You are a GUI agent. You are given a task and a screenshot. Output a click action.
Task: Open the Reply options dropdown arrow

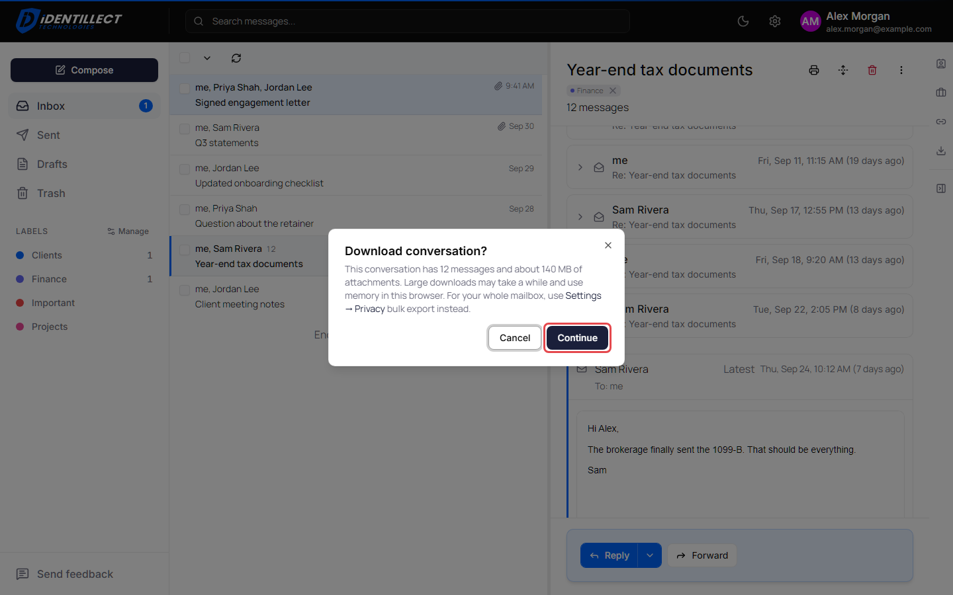tap(650, 555)
